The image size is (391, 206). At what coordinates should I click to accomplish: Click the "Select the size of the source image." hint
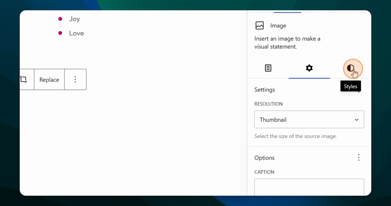[x=296, y=136]
